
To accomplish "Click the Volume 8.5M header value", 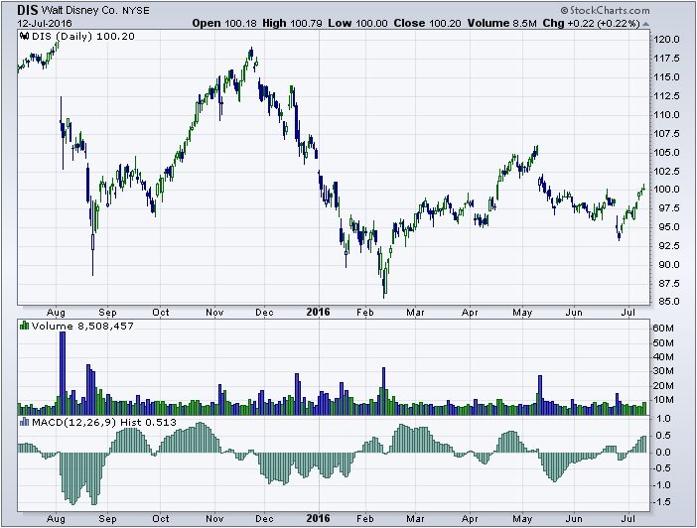I will click(x=501, y=23).
